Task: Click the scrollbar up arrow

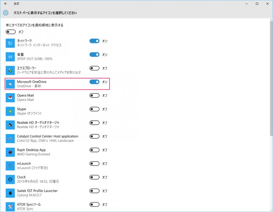Action: (x=271, y=20)
